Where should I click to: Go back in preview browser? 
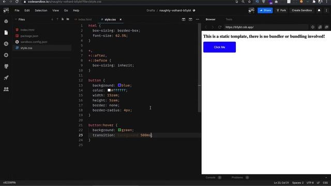[206, 27]
